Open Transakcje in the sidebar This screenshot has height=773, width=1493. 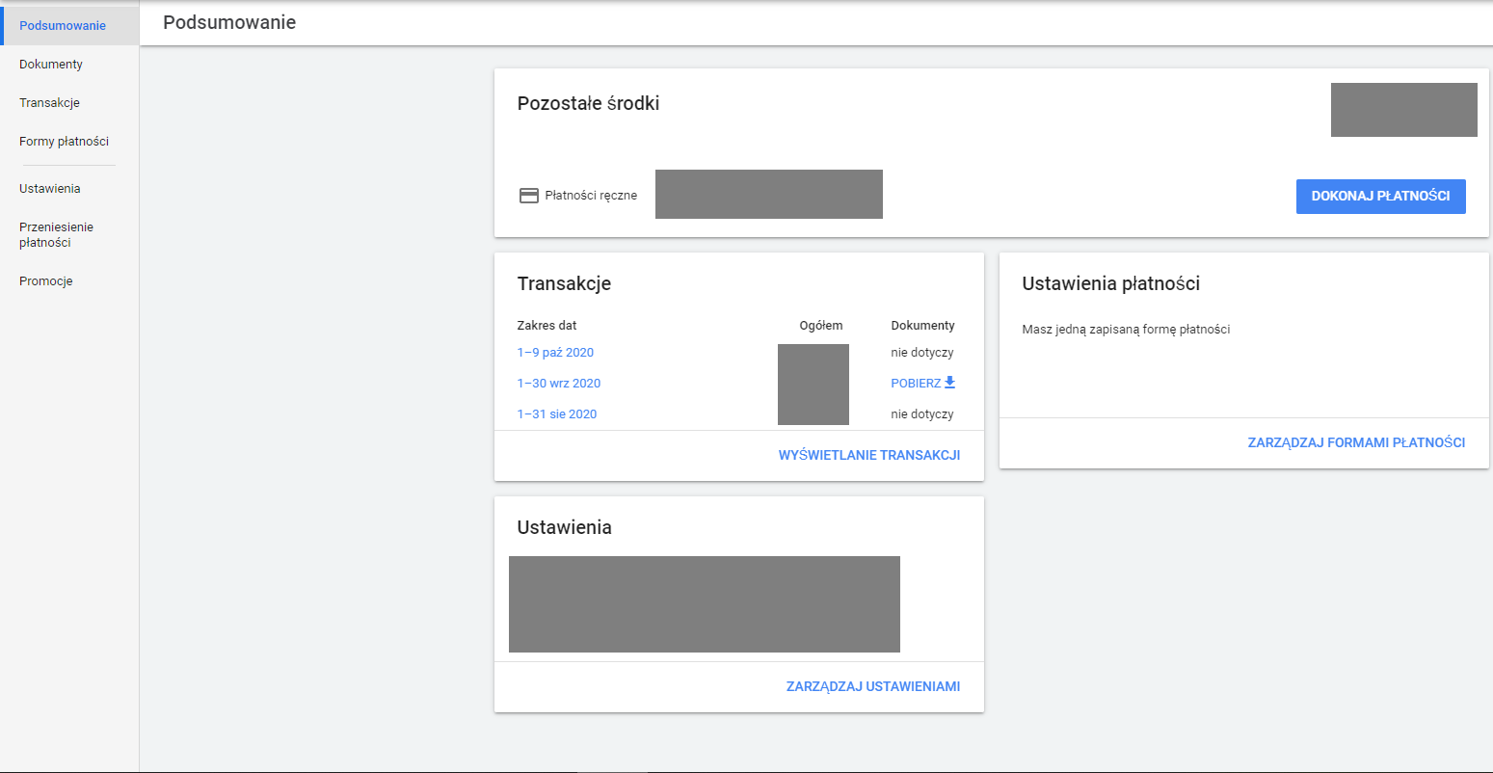pyautogui.click(x=49, y=103)
